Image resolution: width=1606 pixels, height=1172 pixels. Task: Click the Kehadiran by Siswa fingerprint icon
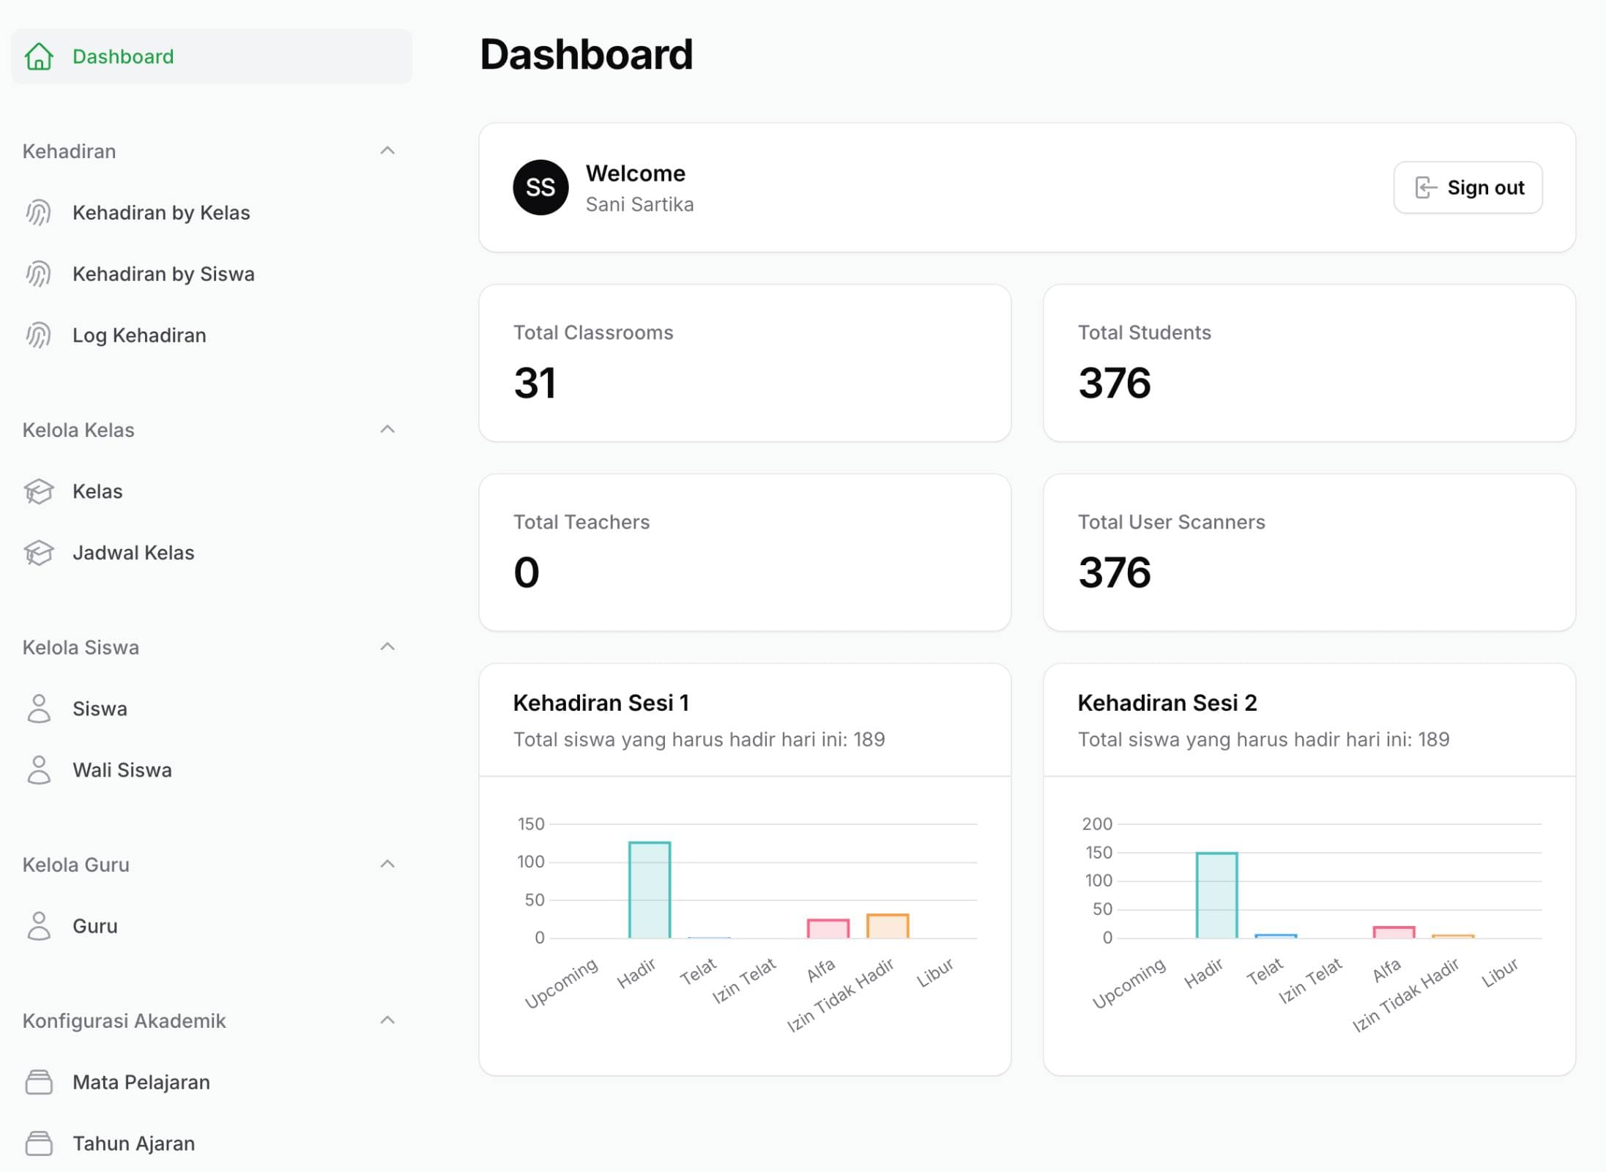[x=38, y=273]
